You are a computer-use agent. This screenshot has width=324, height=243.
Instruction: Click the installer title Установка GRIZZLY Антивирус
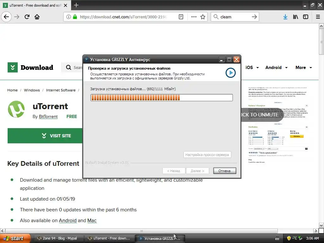tap(120, 59)
